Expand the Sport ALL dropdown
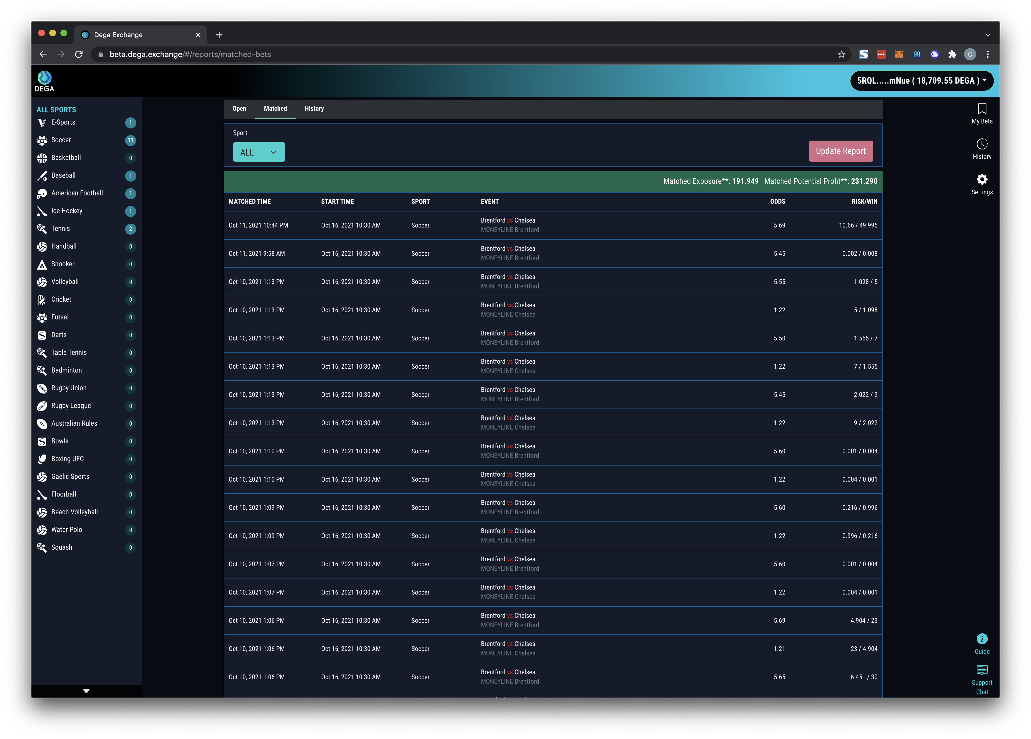Viewport: 1031px width, 739px height. (x=259, y=152)
